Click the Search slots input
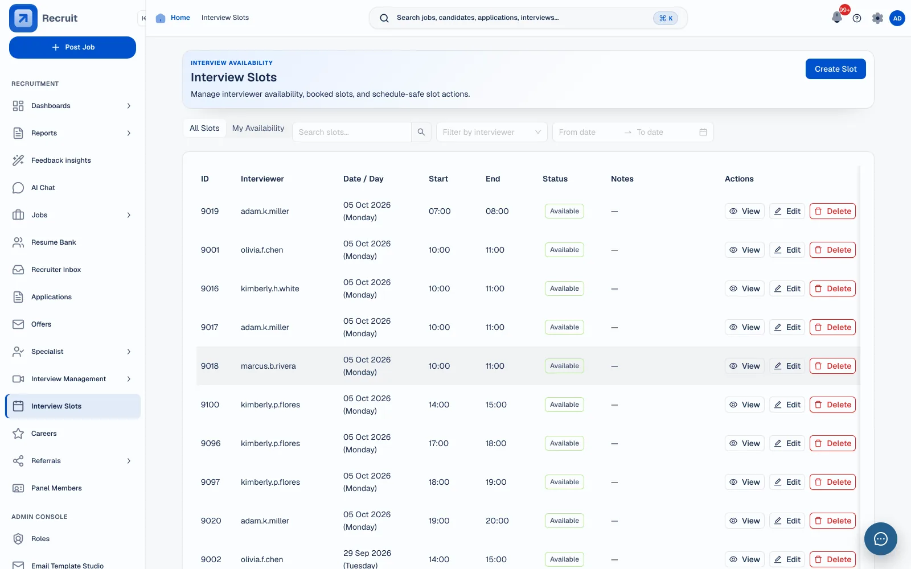The height and width of the screenshot is (569, 911). (x=352, y=132)
